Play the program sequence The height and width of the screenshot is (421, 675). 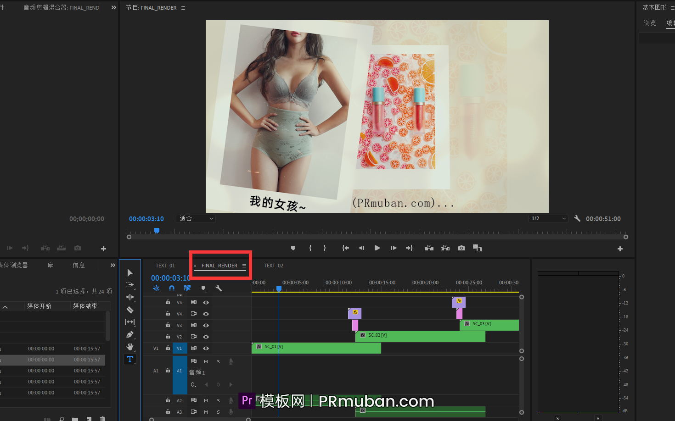(377, 248)
